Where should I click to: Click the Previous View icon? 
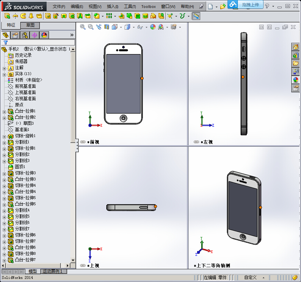click(99, 27)
